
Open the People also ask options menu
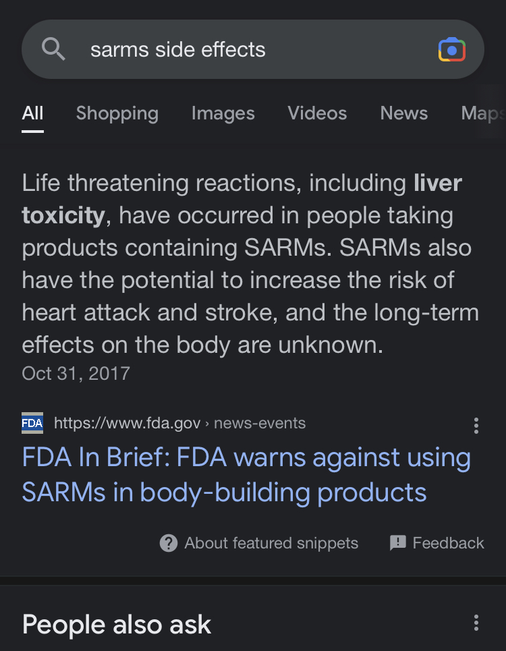tap(476, 623)
